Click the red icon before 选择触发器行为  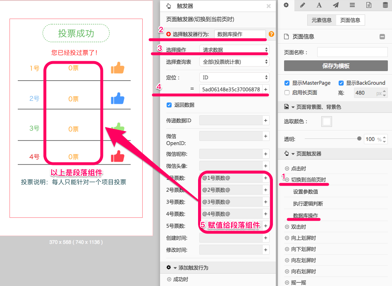[168, 34]
